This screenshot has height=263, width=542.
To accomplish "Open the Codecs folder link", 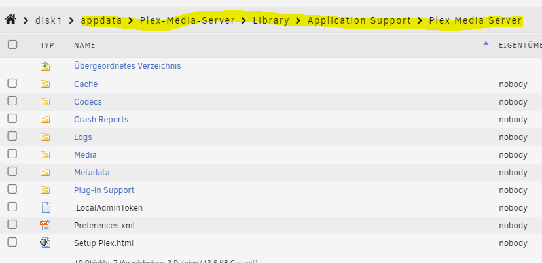I will coord(88,102).
